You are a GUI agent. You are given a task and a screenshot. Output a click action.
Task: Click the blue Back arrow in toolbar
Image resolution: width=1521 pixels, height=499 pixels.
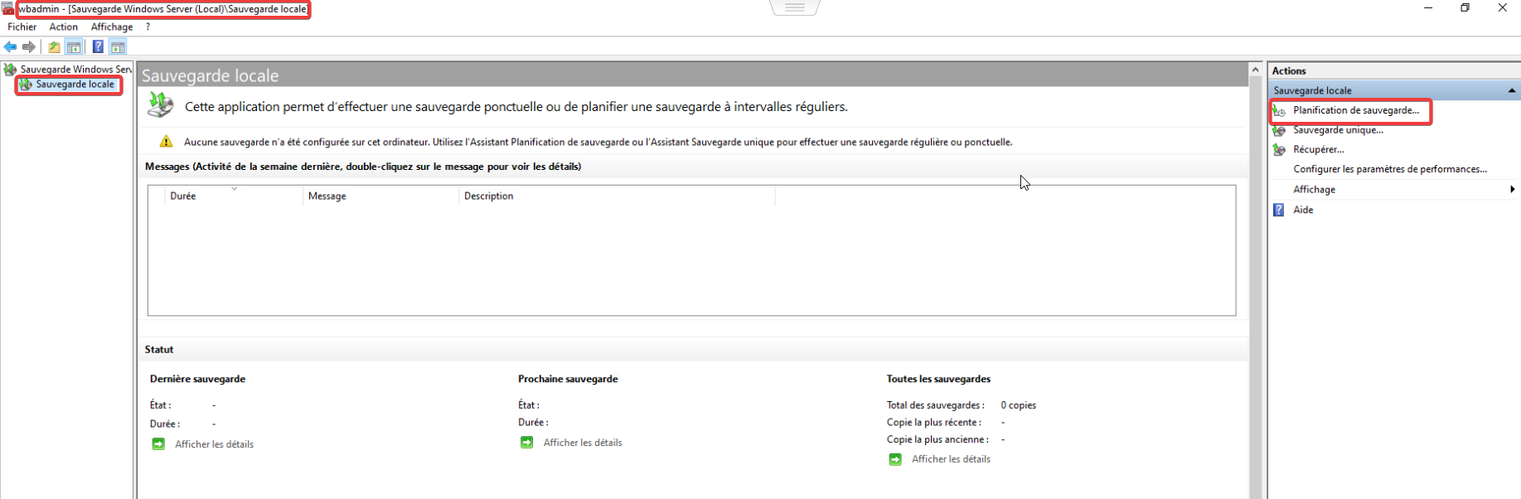pyautogui.click(x=10, y=47)
